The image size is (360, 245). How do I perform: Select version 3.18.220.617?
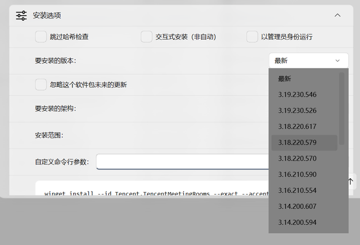pyautogui.click(x=304, y=126)
